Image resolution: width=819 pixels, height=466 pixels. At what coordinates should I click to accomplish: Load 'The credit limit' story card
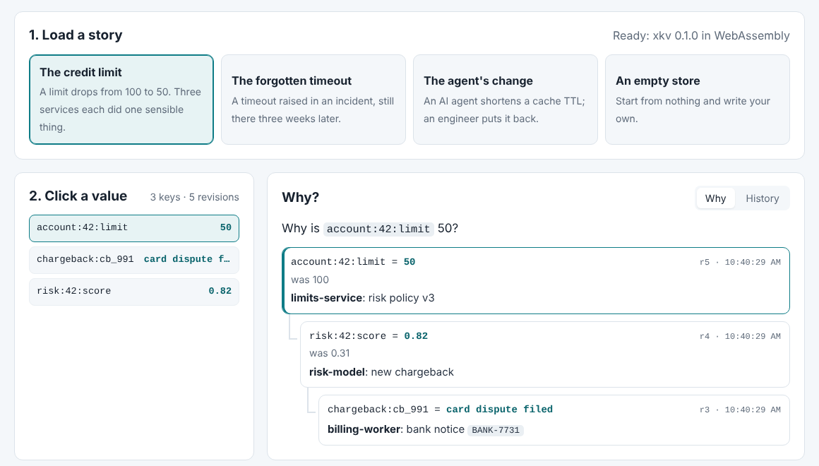coord(121,100)
